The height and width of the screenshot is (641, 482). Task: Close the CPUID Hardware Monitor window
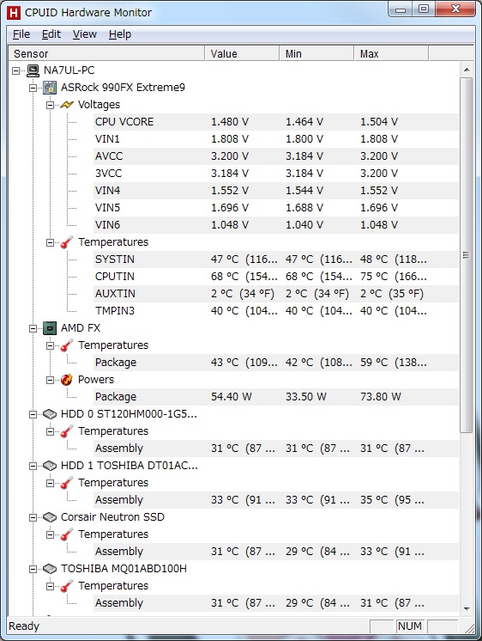coord(455,9)
